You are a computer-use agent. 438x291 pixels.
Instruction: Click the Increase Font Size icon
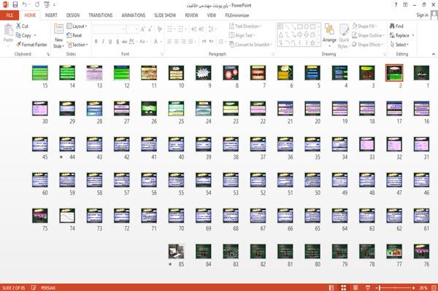[143, 29]
